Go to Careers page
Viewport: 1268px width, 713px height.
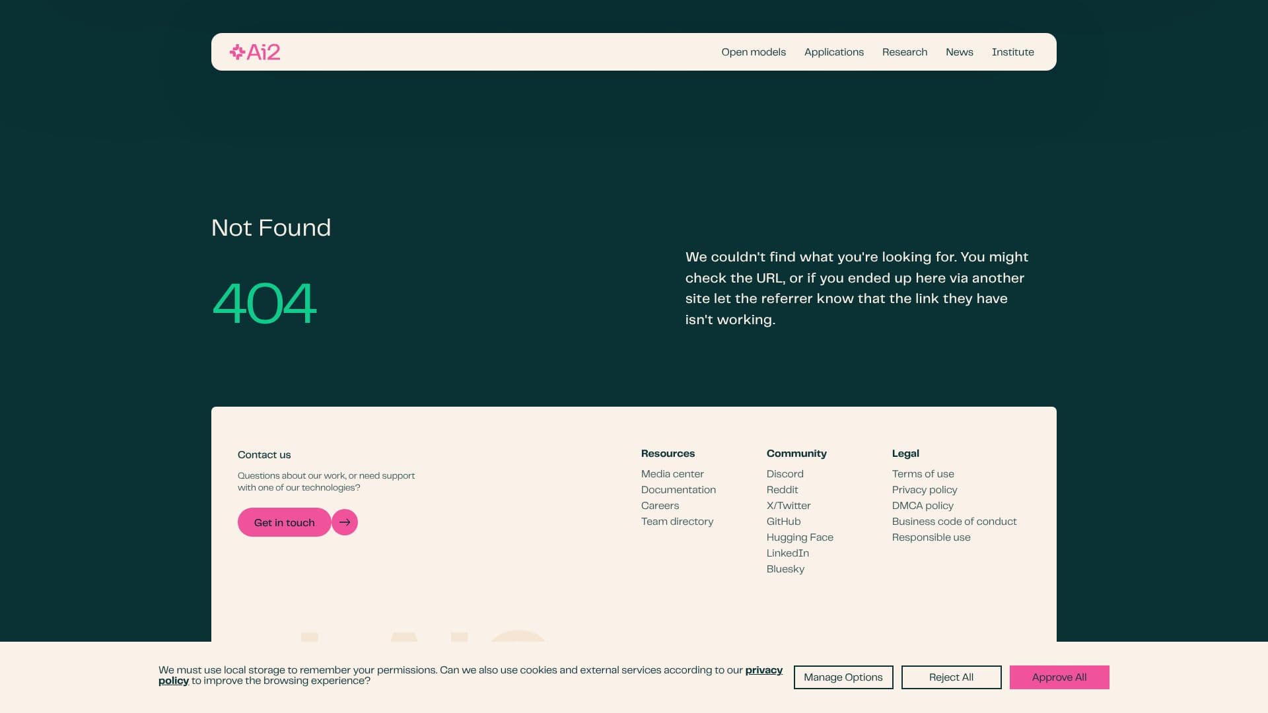[660, 506]
